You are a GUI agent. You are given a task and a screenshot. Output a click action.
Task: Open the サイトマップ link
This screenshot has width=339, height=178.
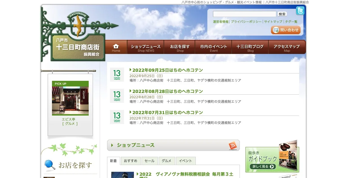click(273, 22)
